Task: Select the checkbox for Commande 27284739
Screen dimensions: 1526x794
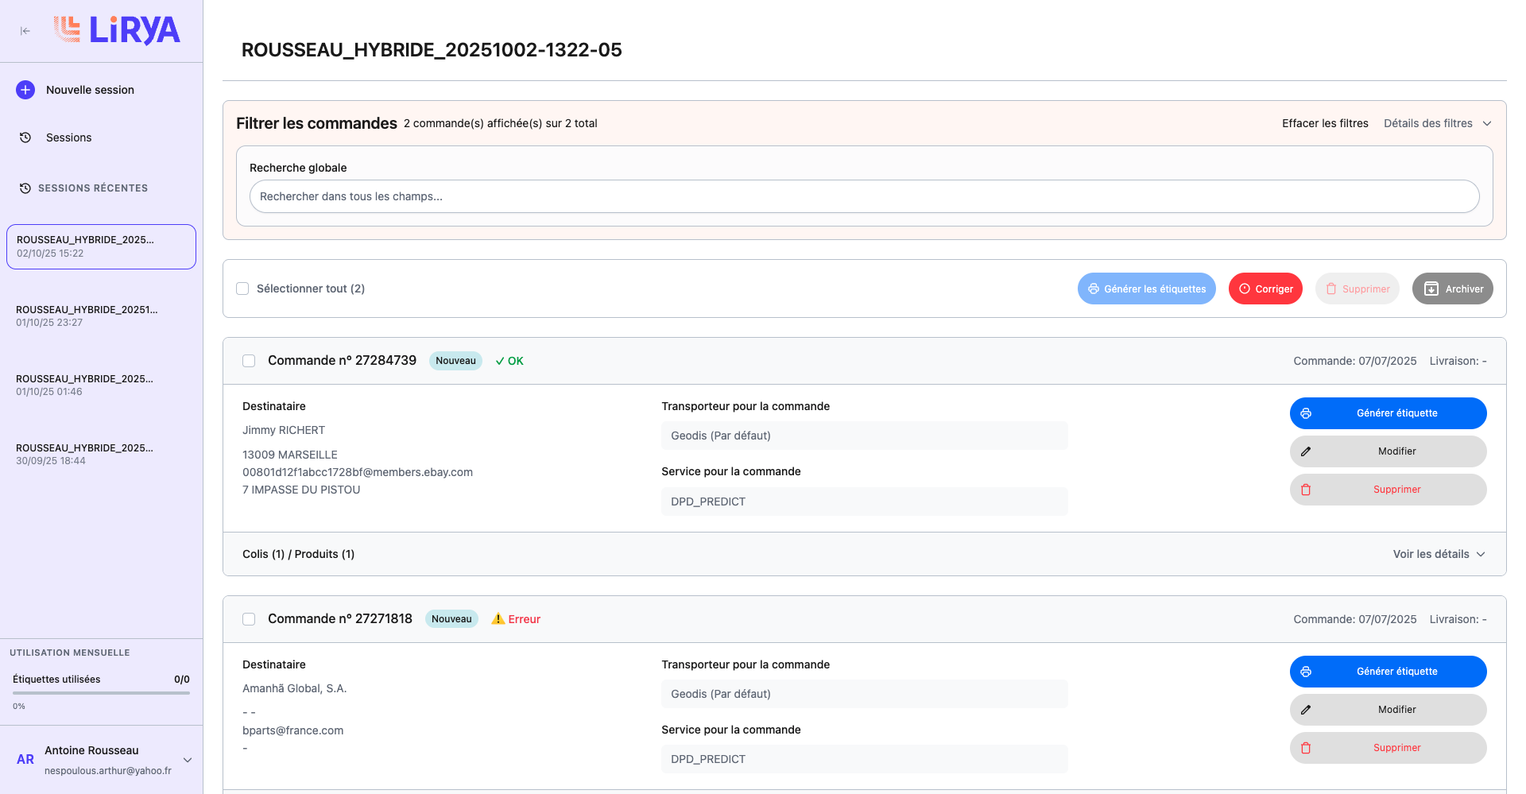Action: [x=249, y=361]
